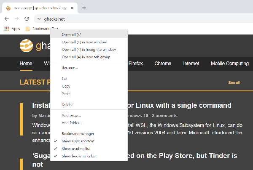Select Copy in context menu
The image size is (253, 170).
pyautogui.click(x=89, y=86)
